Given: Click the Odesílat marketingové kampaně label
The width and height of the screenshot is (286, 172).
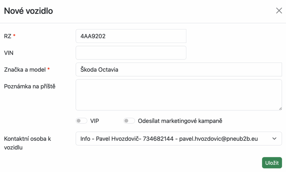Looking at the screenshot, I should pos(180,121).
